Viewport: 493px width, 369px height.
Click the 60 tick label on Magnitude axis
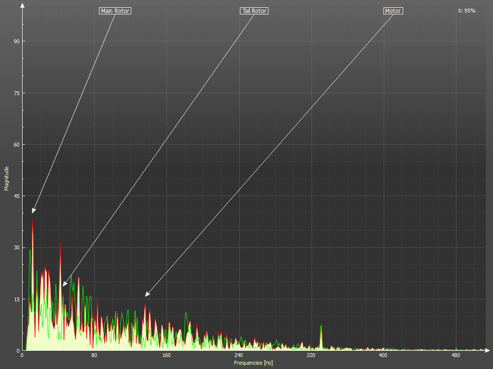(x=16, y=145)
